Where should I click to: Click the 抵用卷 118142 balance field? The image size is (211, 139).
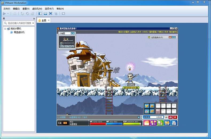(154, 117)
